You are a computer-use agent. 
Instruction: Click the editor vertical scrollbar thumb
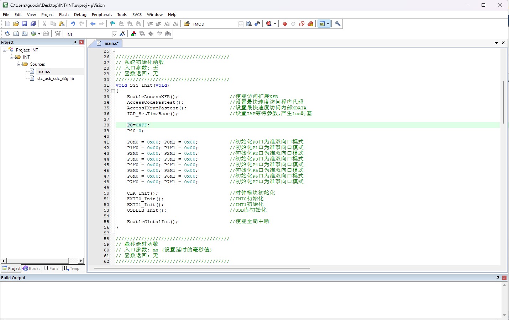pyautogui.click(x=503, y=102)
